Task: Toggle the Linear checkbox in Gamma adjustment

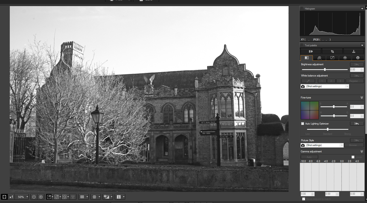Action: pos(353,157)
